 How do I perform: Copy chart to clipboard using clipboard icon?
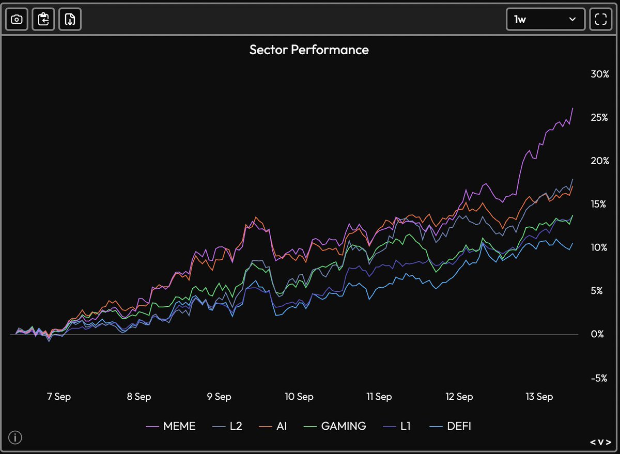43,19
